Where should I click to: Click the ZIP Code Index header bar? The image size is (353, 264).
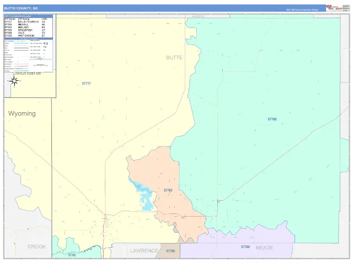tap(29, 16)
